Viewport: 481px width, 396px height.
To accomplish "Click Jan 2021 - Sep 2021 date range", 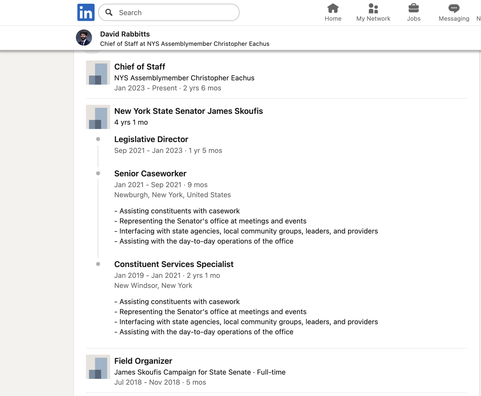I will click(x=148, y=185).
